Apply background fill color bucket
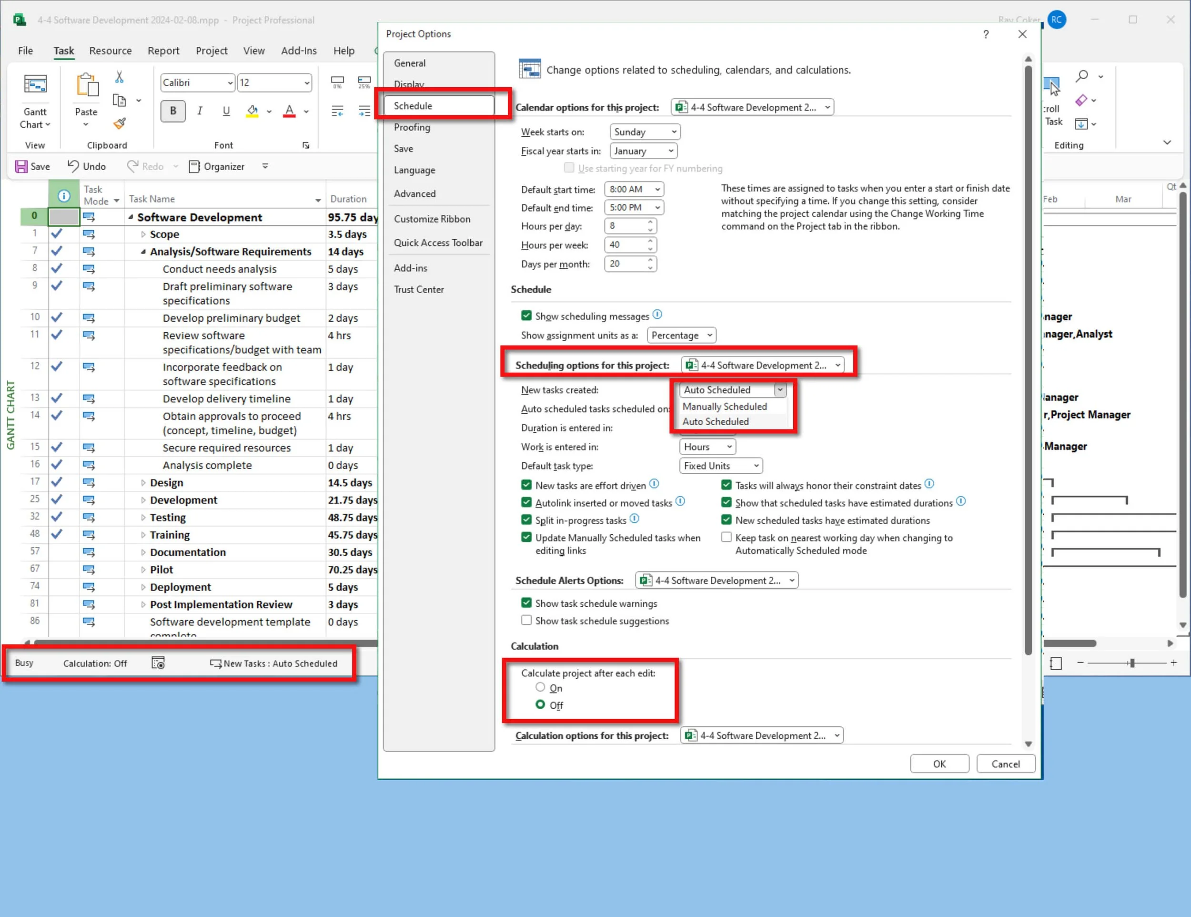1191x917 pixels. click(x=252, y=111)
